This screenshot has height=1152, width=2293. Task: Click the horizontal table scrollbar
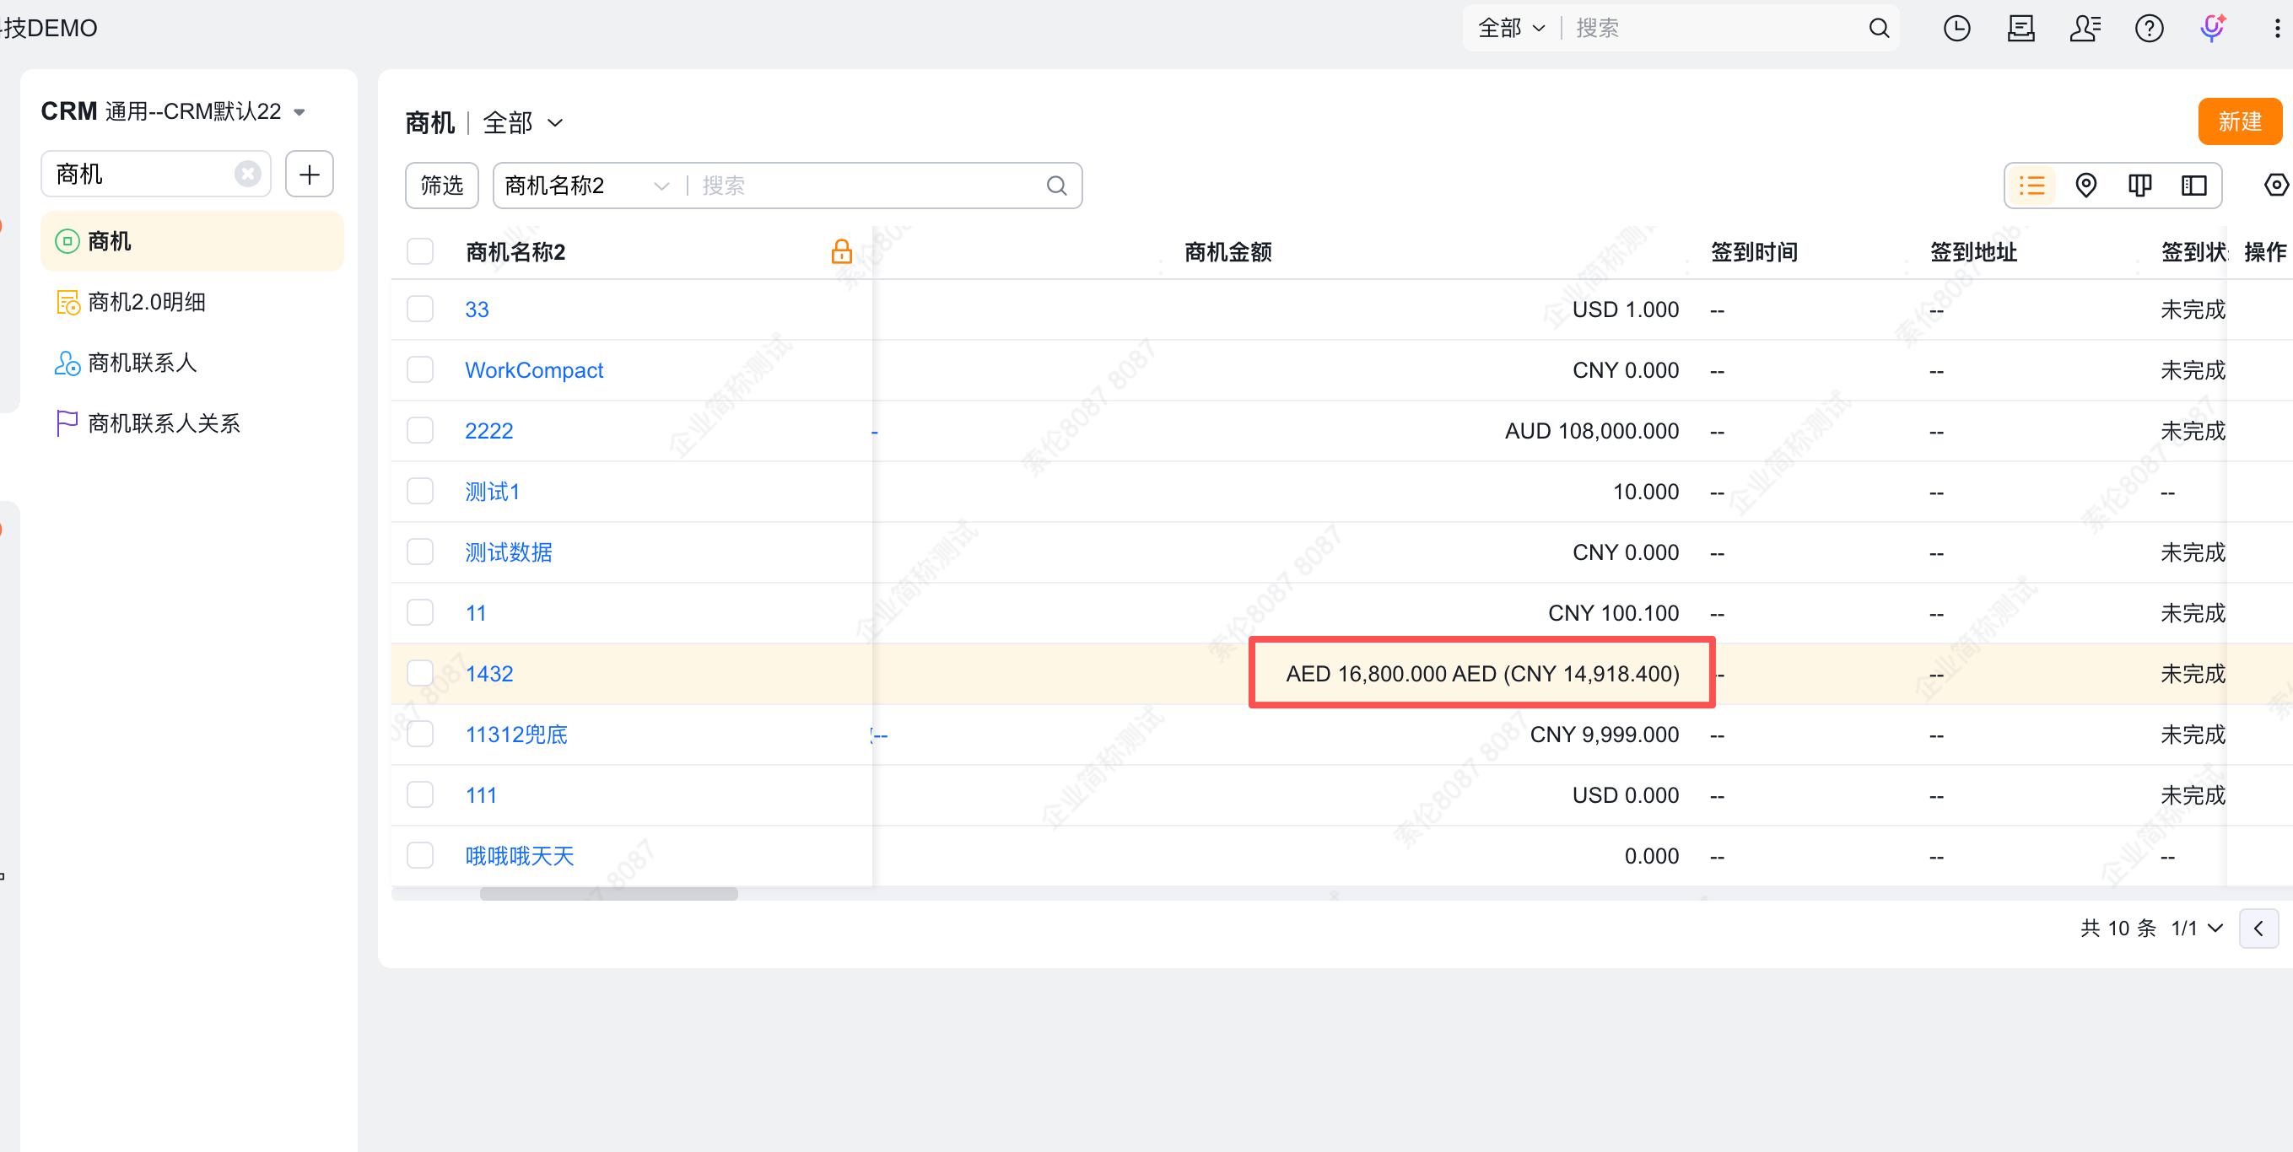(x=609, y=893)
